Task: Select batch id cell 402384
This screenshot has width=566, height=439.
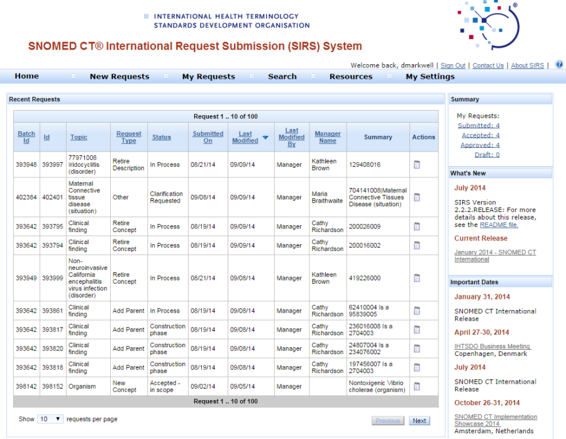Action: click(26, 197)
